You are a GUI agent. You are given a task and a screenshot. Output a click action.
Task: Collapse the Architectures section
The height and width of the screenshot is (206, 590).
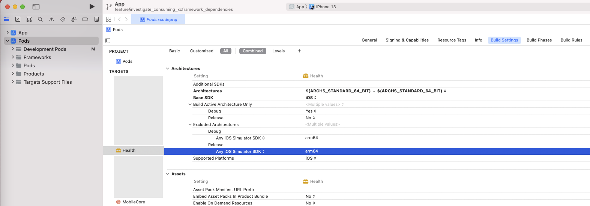tap(168, 68)
